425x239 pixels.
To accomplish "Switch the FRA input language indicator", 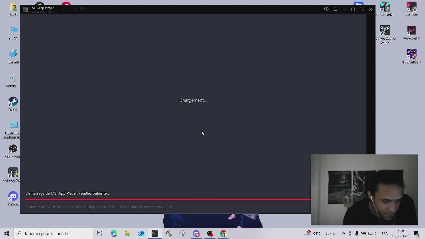I will [385, 233].
